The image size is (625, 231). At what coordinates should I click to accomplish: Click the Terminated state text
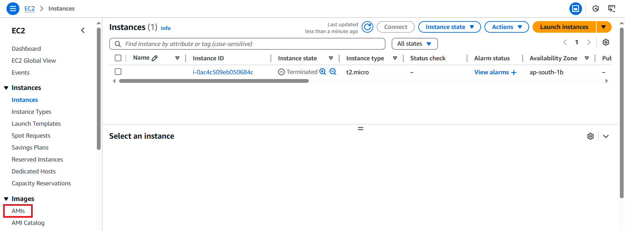coord(302,72)
